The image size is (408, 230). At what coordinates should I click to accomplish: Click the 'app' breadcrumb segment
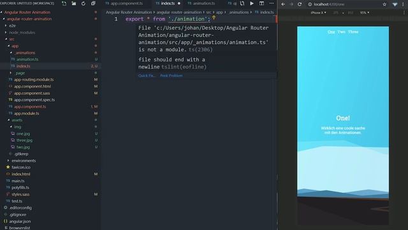219,12
